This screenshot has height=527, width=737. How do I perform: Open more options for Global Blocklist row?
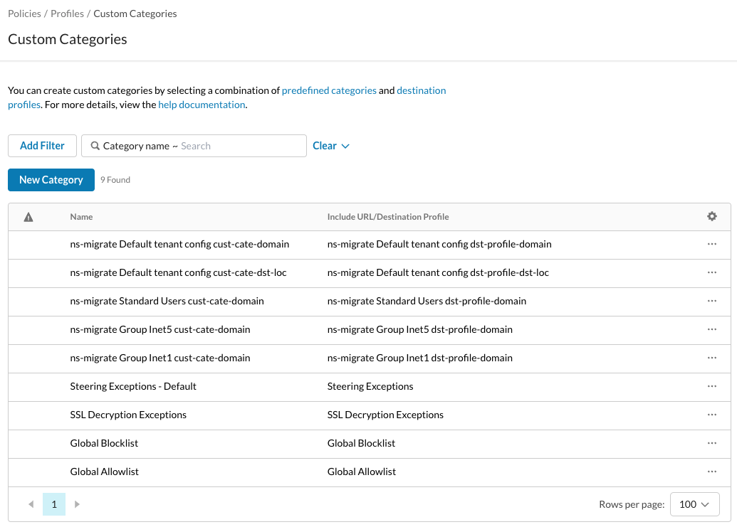[x=711, y=443]
